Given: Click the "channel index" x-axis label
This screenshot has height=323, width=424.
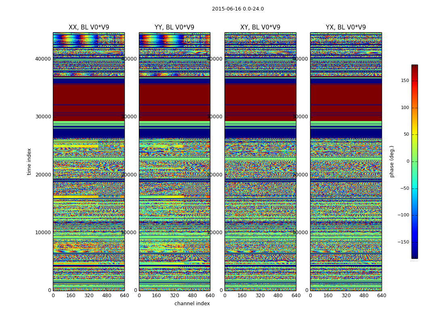Looking at the screenshot, I should pyautogui.click(x=192, y=304).
